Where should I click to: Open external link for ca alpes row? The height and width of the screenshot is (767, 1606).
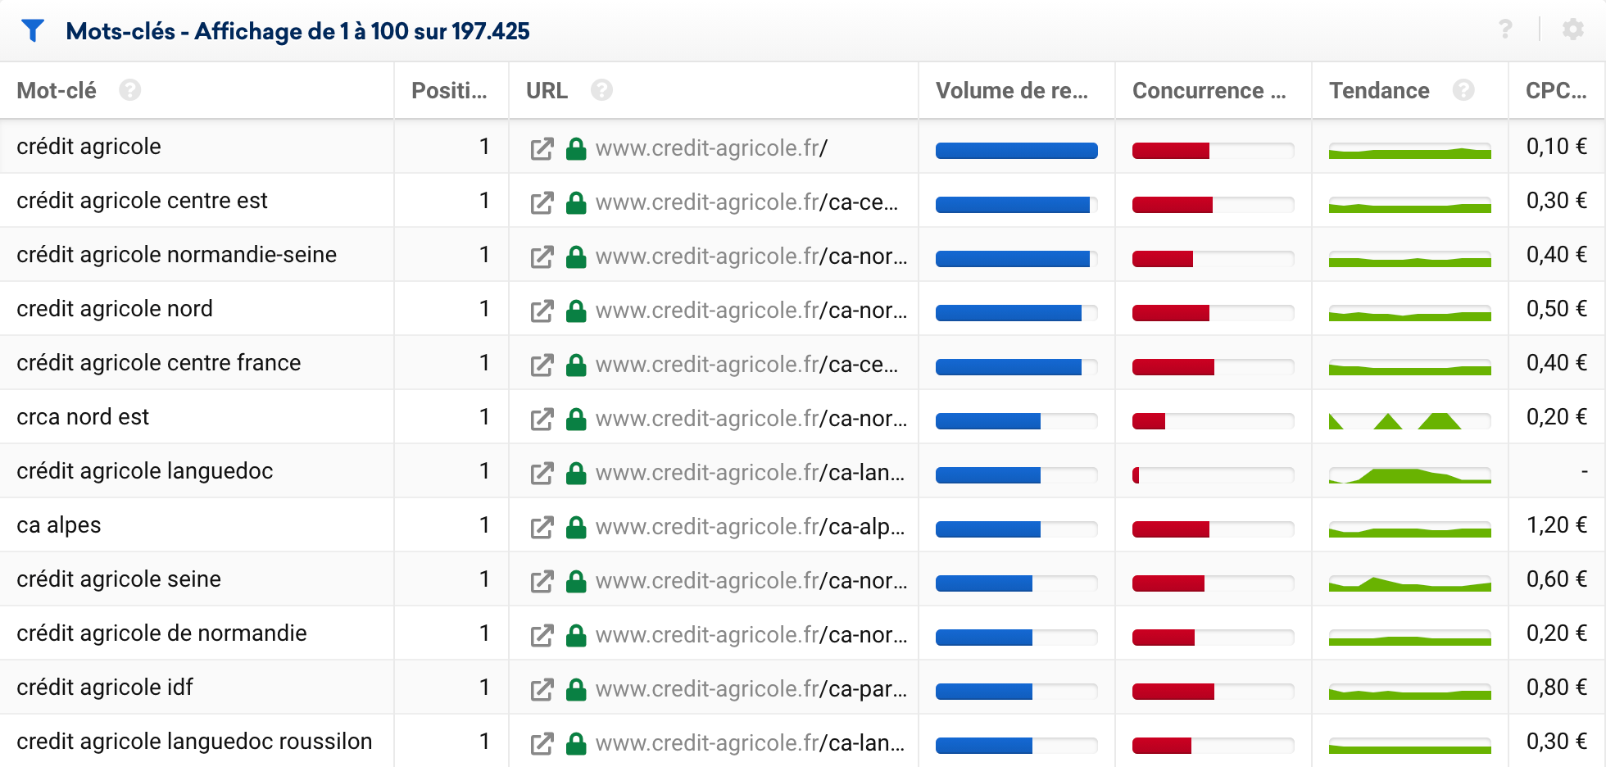tap(542, 528)
